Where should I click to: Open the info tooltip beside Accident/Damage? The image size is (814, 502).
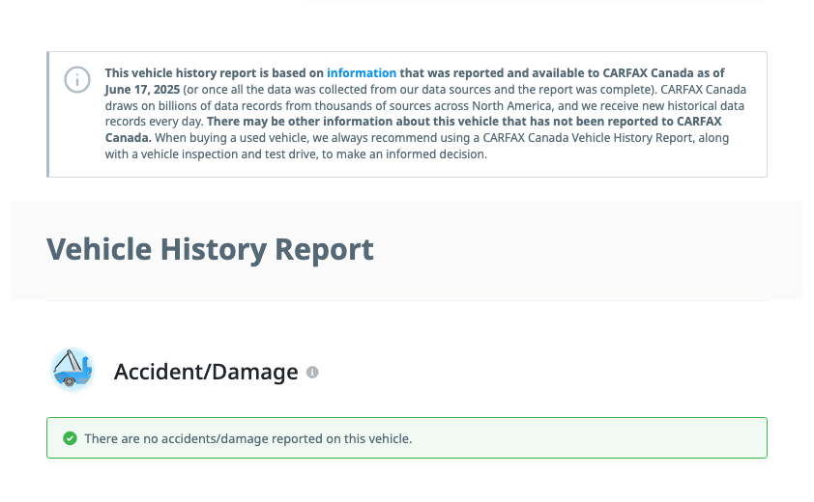click(x=312, y=373)
